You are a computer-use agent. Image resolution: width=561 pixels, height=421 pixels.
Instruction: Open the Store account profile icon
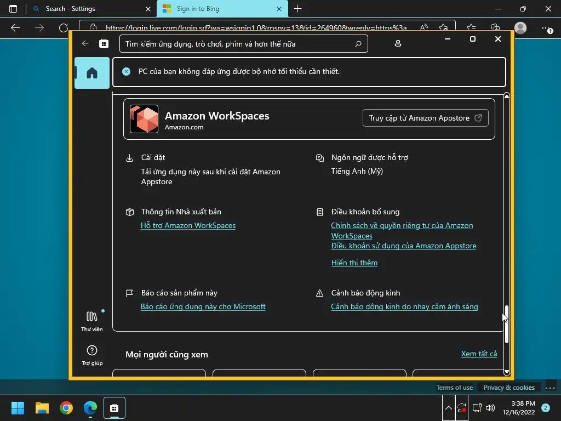398,44
